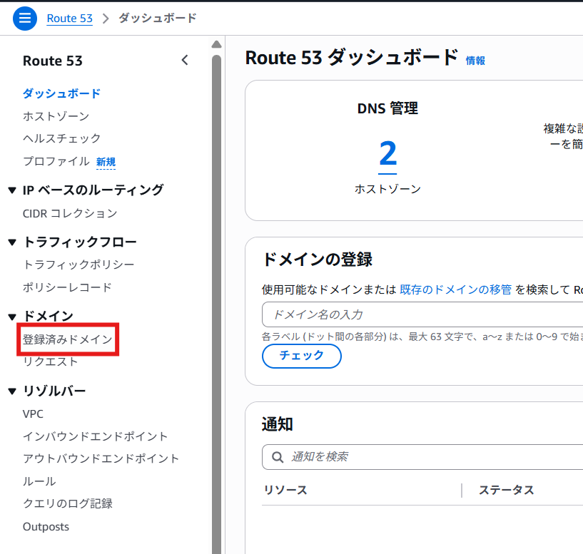
Task: Click the チェック button
Action: (302, 356)
